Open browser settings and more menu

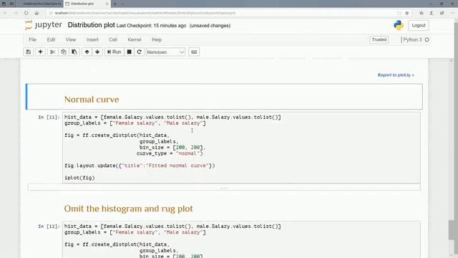pyautogui.click(x=452, y=13)
